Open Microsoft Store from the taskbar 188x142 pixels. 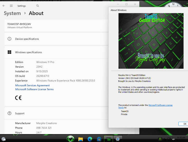[99, 139]
